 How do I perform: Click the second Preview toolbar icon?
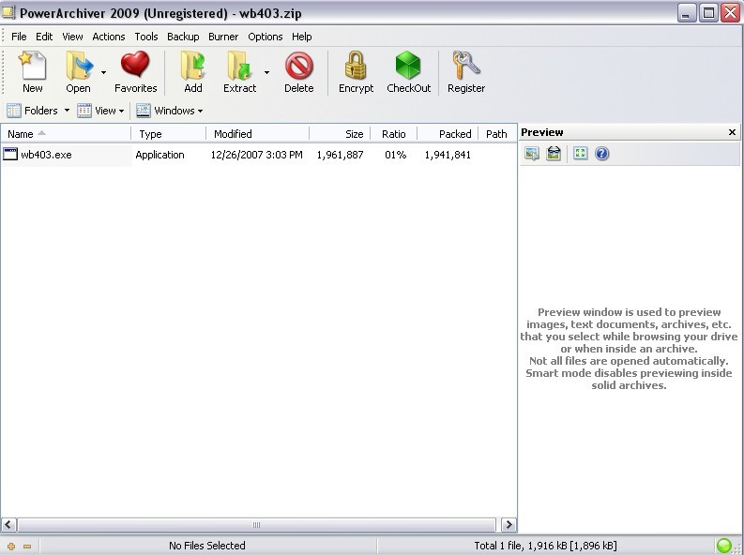coord(554,154)
